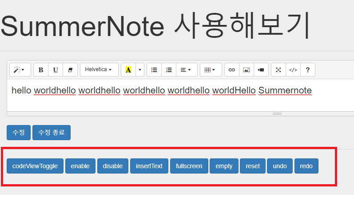Toggle underline formatting
This screenshot has width=354, height=198.
[56, 70]
